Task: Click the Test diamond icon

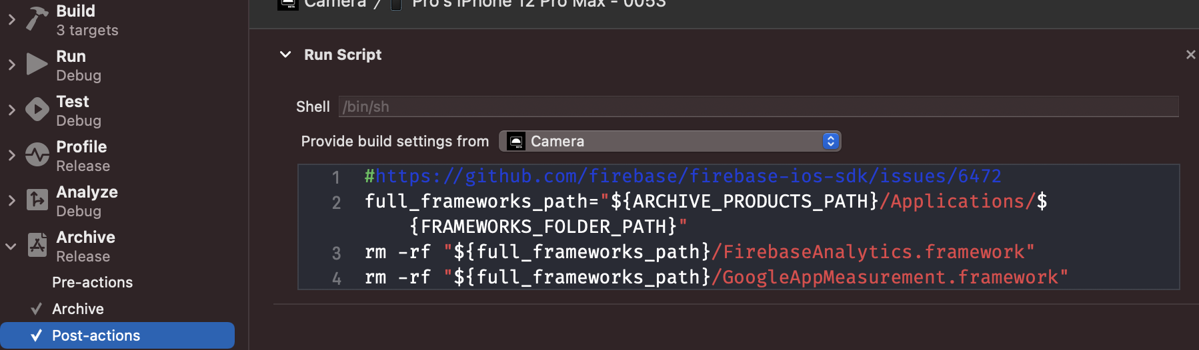Action: [x=37, y=109]
